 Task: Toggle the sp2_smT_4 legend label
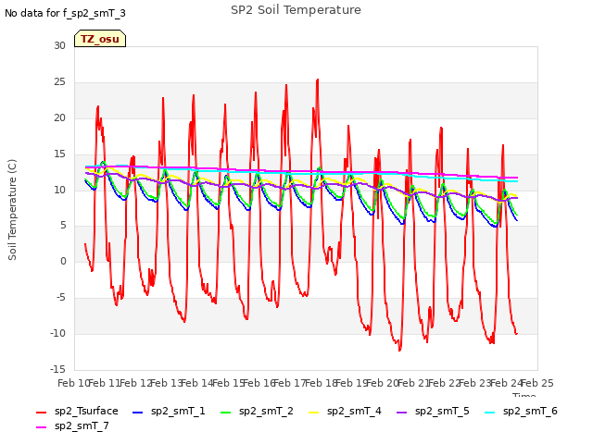354,411
